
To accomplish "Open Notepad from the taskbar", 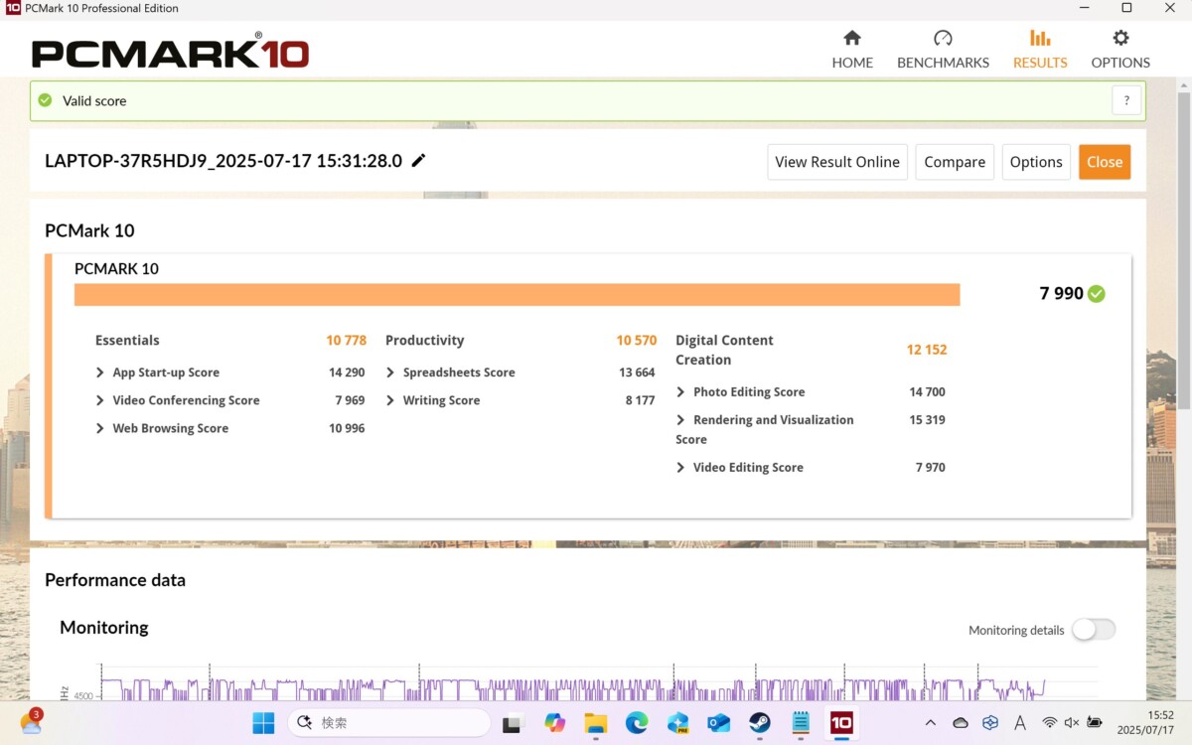I will point(801,723).
